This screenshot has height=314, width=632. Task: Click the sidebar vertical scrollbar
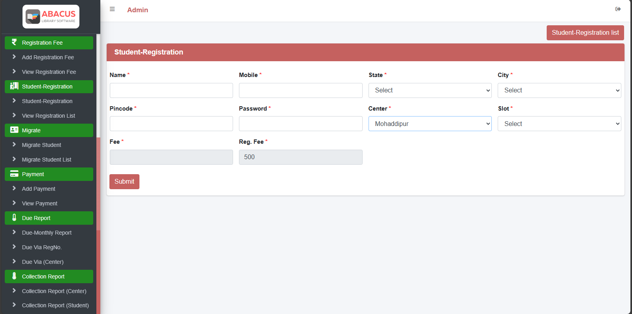click(98, 174)
